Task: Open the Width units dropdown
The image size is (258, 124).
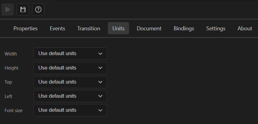Action: click(x=70, y=54)
